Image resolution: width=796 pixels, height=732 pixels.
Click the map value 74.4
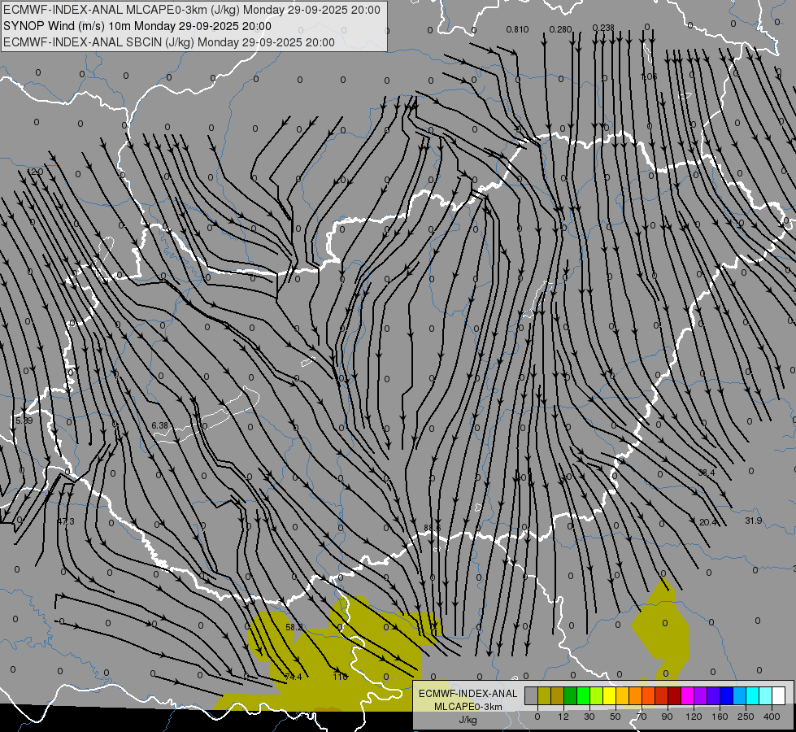tap(294, 677)
